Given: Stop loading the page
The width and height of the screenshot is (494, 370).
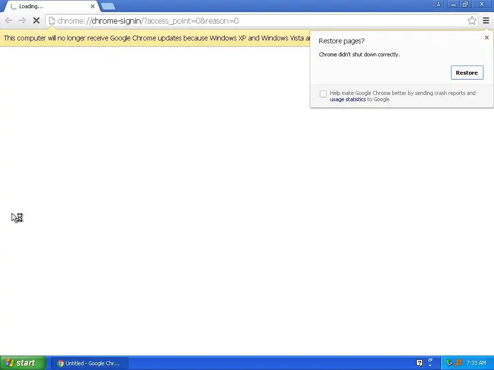Looking at the screenshot, I should pos(36,21).
